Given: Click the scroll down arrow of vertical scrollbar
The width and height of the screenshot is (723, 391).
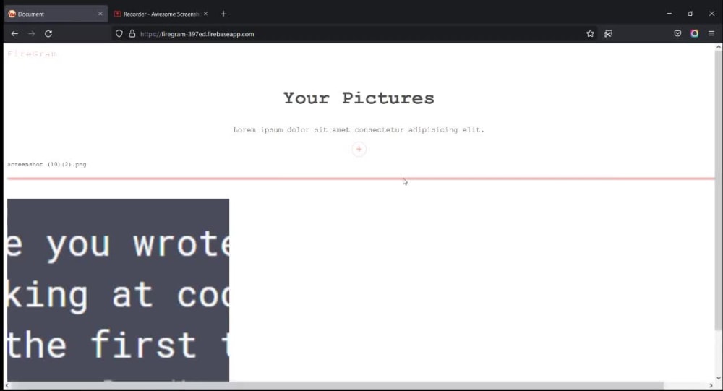Looking at the screenshot, I should coord(719,378).
